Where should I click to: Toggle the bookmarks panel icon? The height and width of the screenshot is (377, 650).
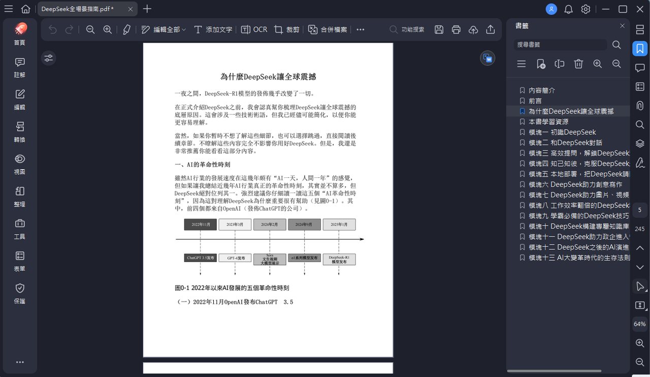[640, 49]
